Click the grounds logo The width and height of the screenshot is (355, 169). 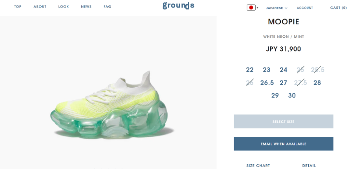tap(178, 6)
